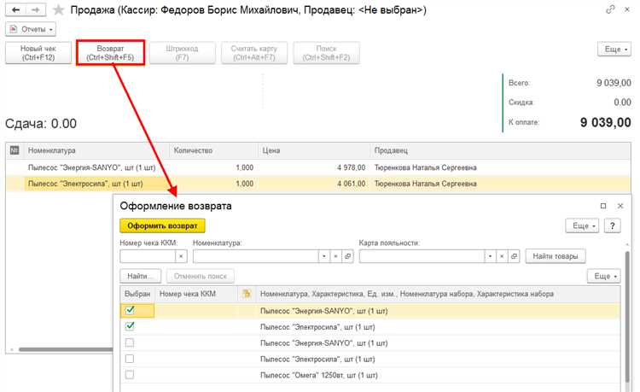The width and height of the screenshot is (640, 392).
Task: Open the Еще menu beside the help button
Action: 583,225
